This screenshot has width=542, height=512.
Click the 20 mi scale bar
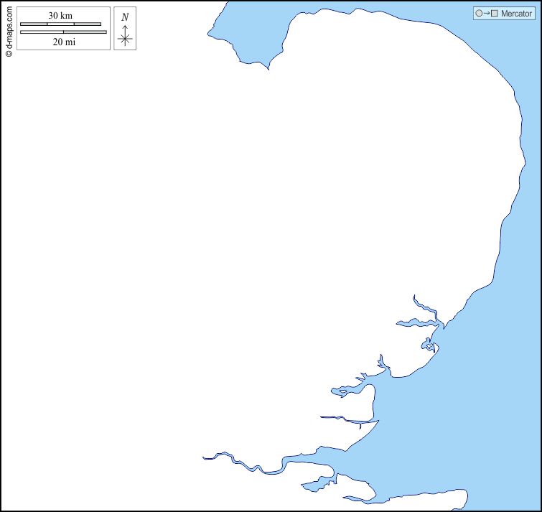[x=63, y=32]
